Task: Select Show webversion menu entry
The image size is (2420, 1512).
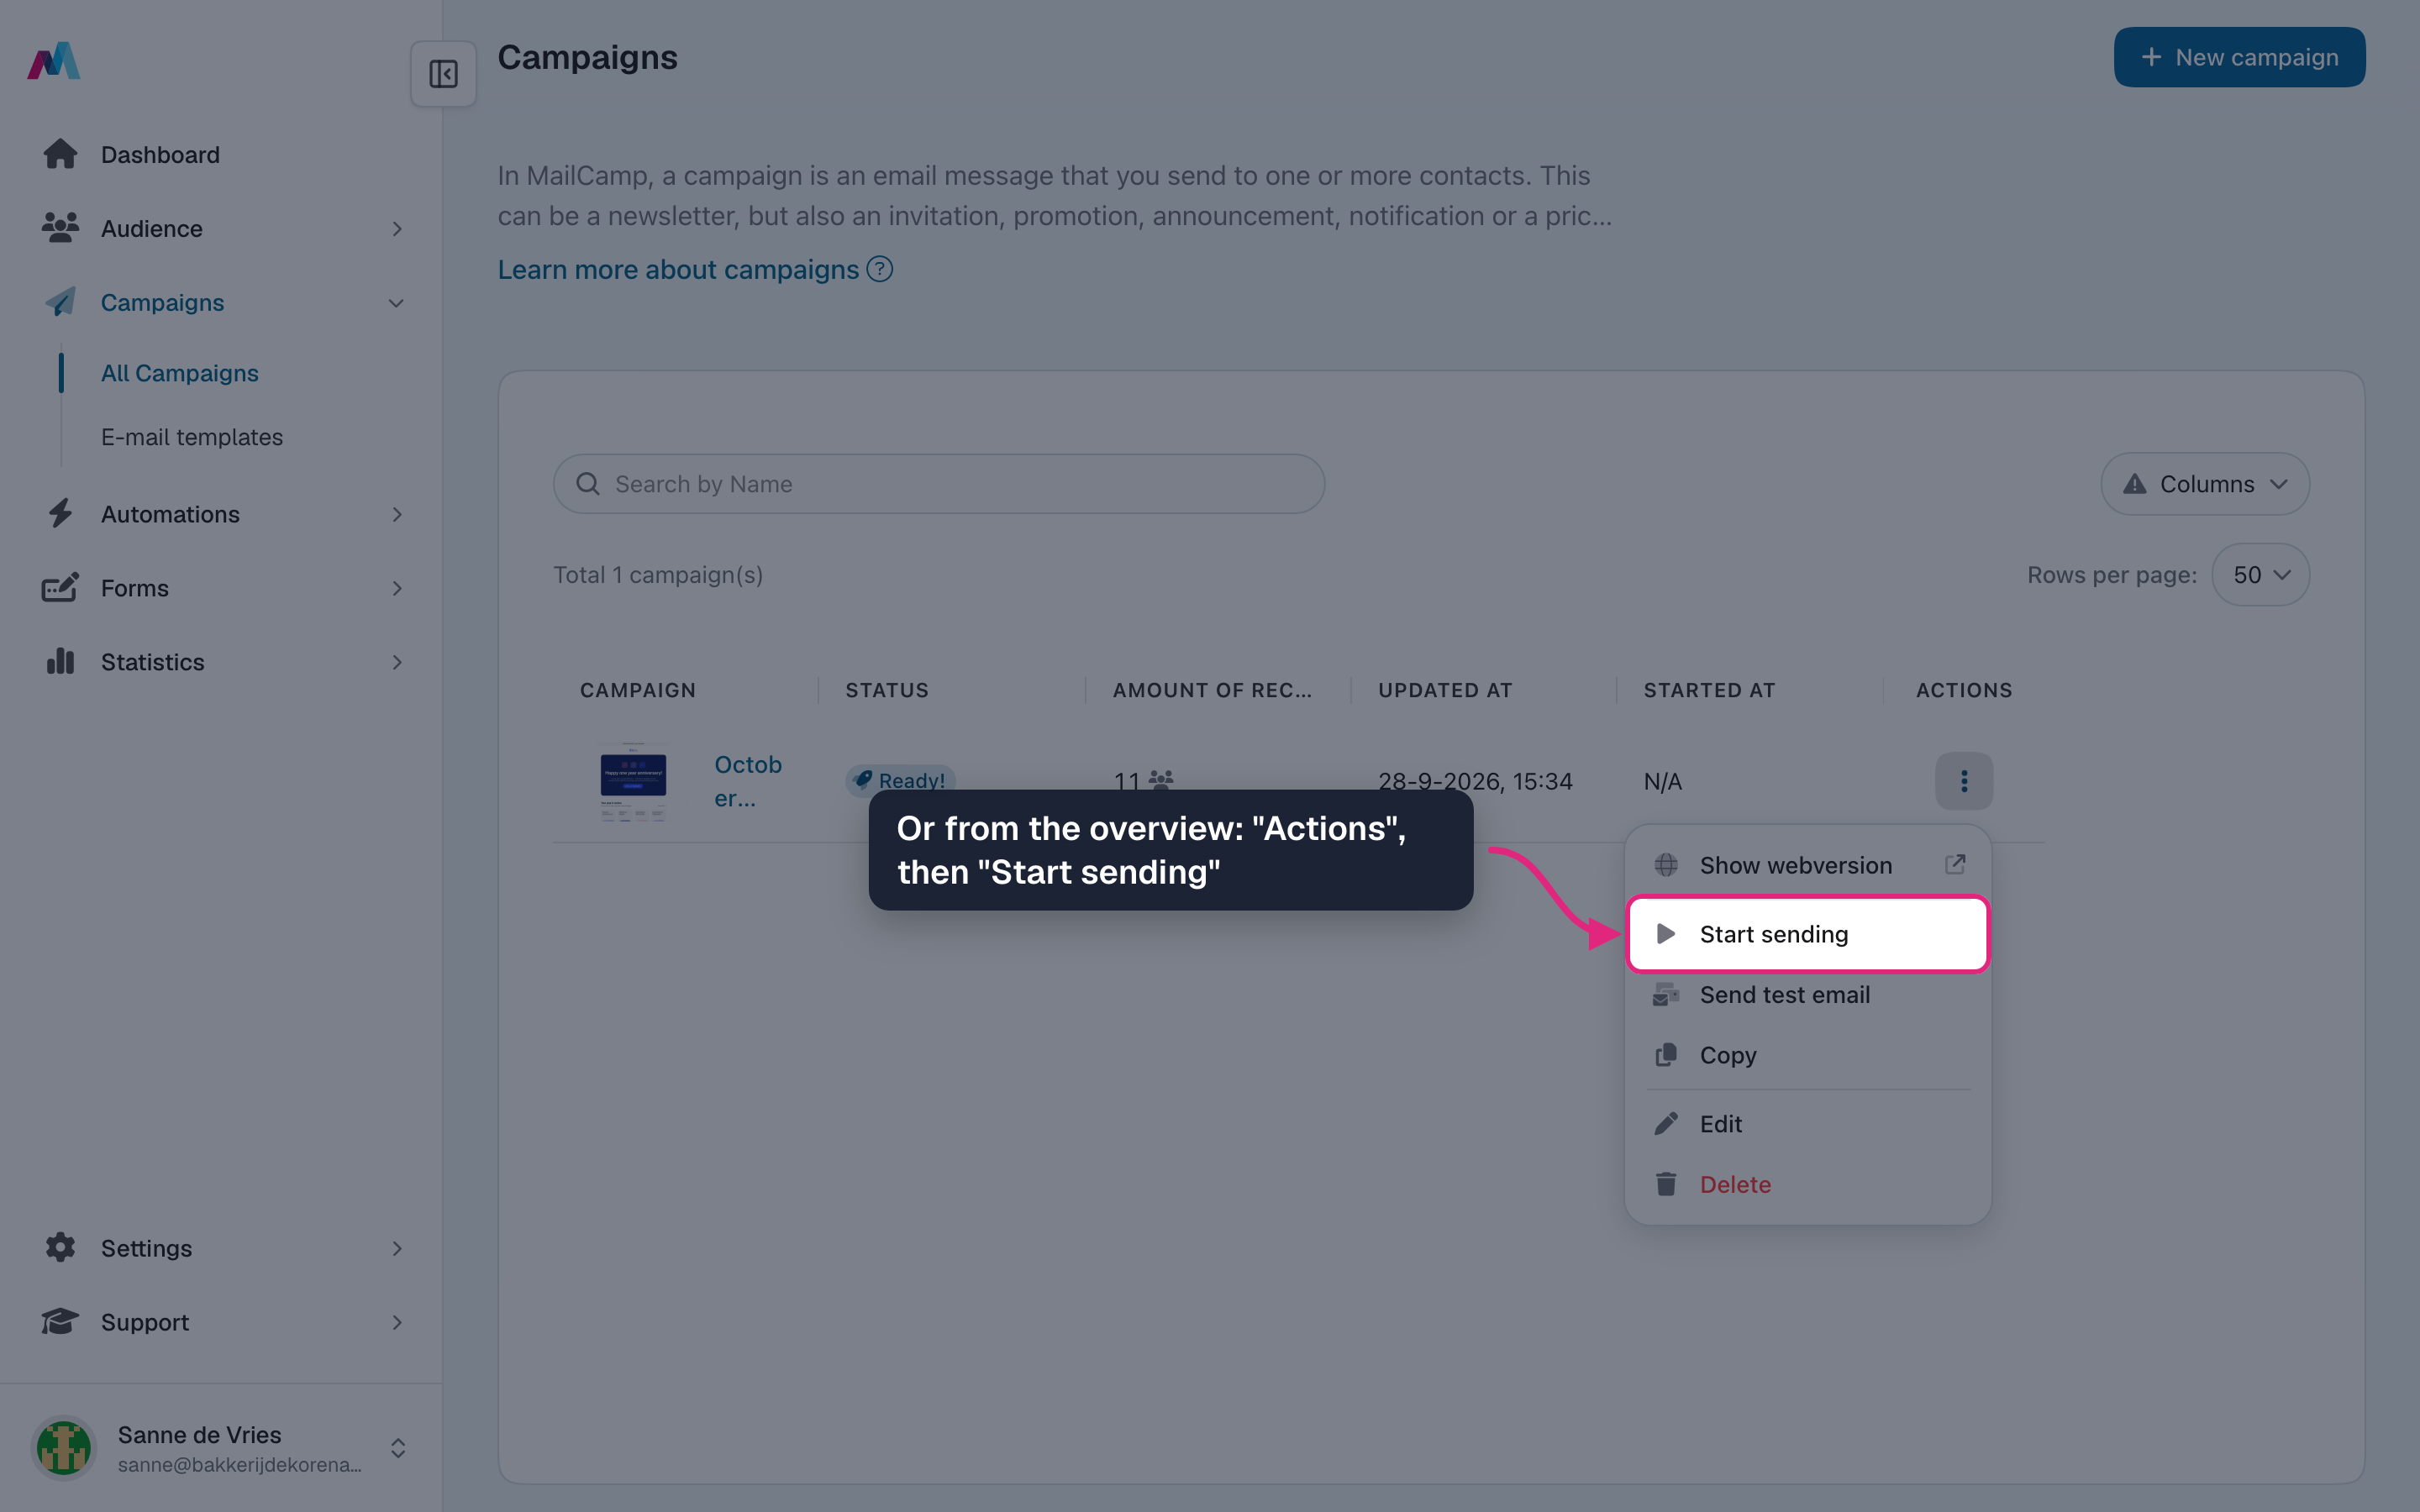Action: coord(1808,865)
